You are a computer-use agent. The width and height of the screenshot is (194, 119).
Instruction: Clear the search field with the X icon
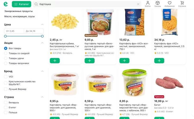(138, 4)
